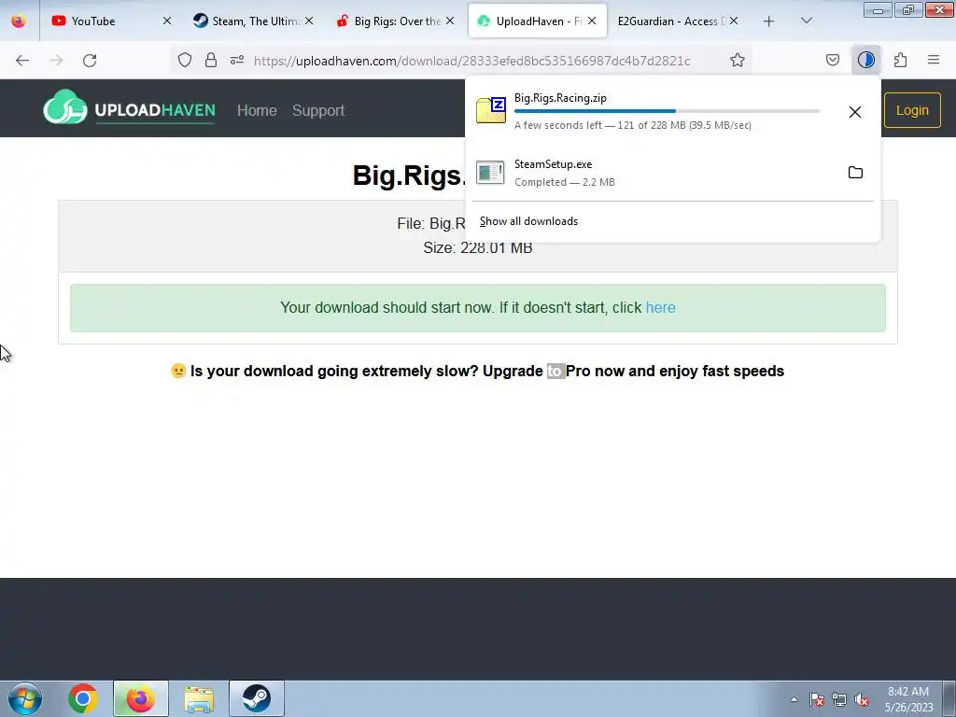Click the Big.Rigs.Racing.zip file icon
Screen dimensions: 956x717
tap(491, 110)
